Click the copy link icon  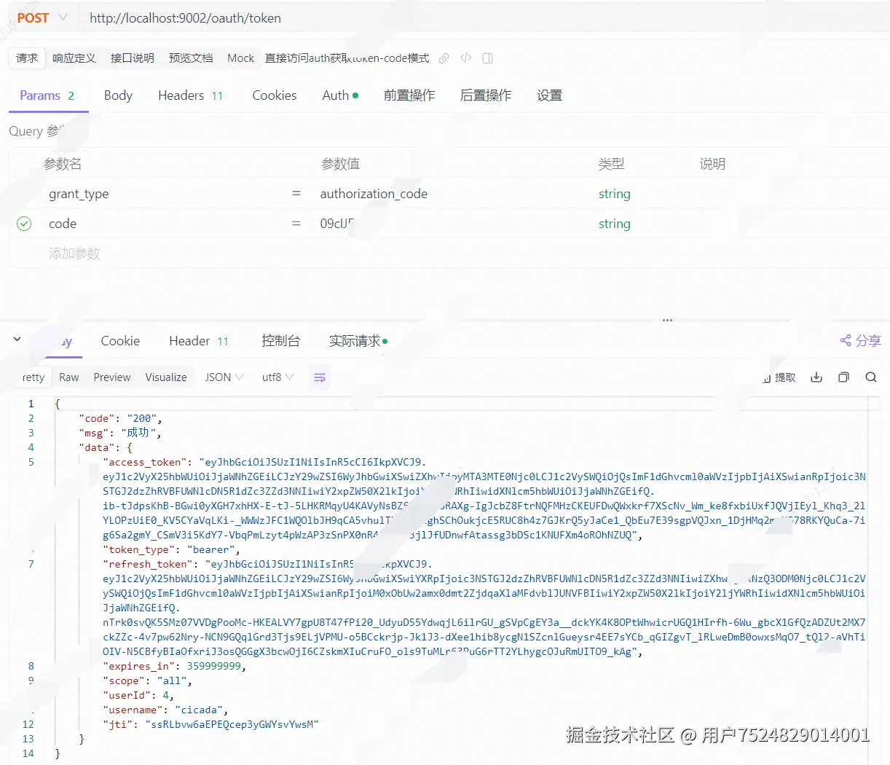[x=444, y=58]
